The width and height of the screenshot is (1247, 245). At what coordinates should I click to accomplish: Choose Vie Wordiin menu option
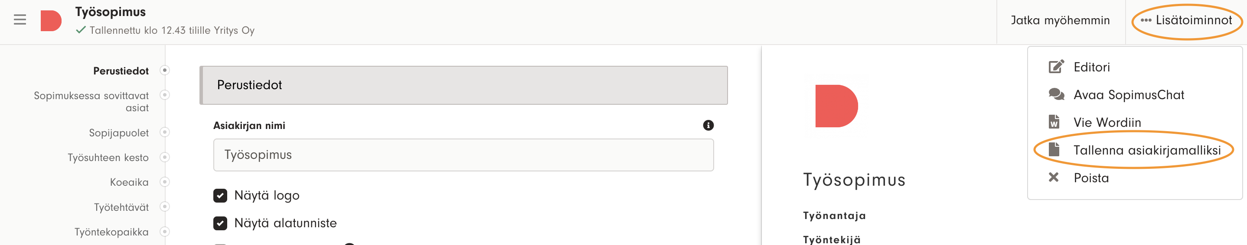click(x=1107, y=122)
